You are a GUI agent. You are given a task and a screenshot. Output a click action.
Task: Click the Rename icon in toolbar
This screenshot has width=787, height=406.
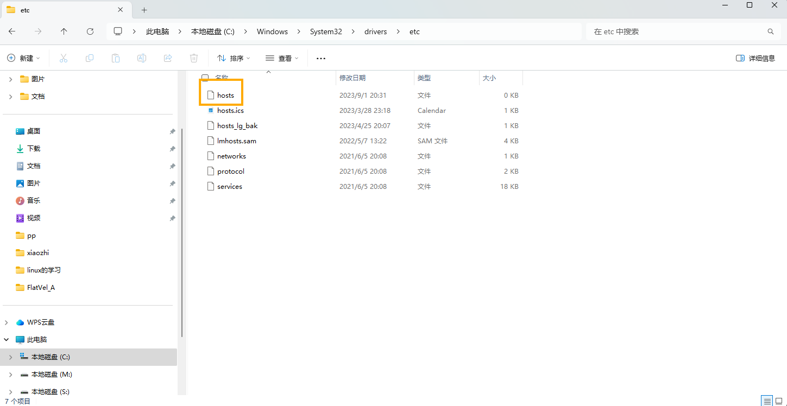pyautogui.click(x=142, y=58)
